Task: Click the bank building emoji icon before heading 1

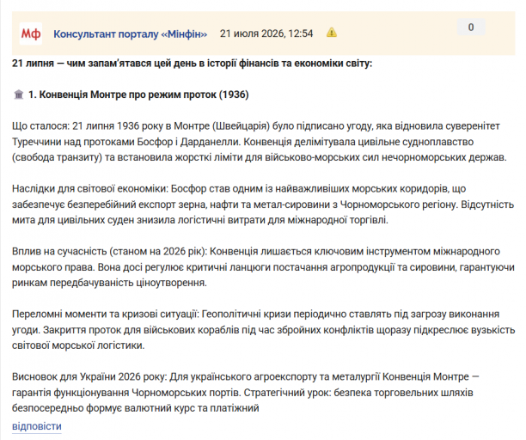Action: coord(18,95)
